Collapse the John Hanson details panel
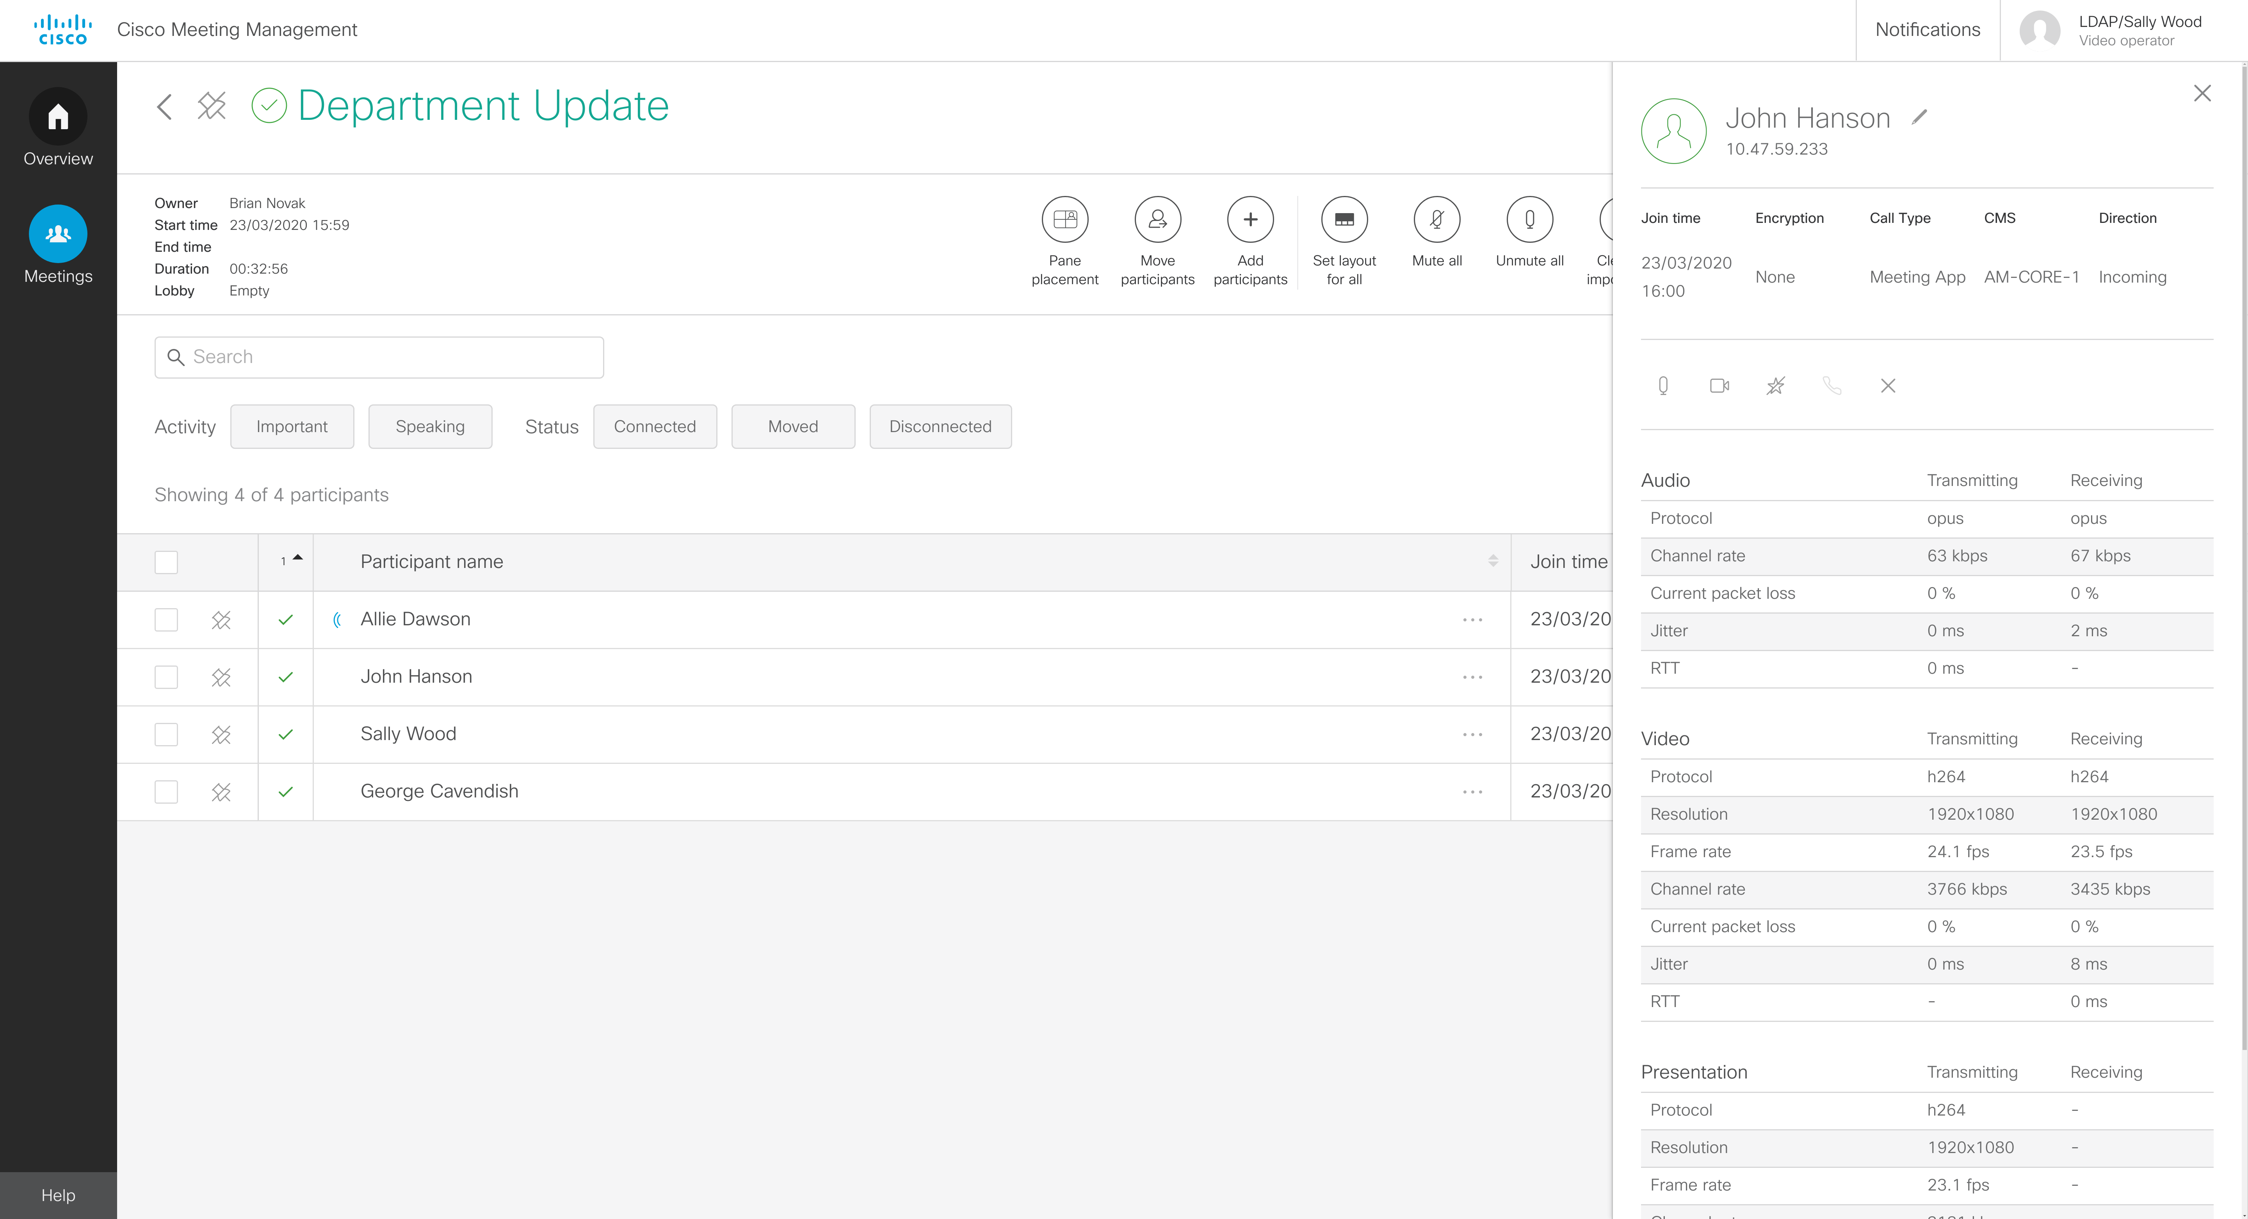This screenshot has height=1219, width=2248. [2202, 93]
